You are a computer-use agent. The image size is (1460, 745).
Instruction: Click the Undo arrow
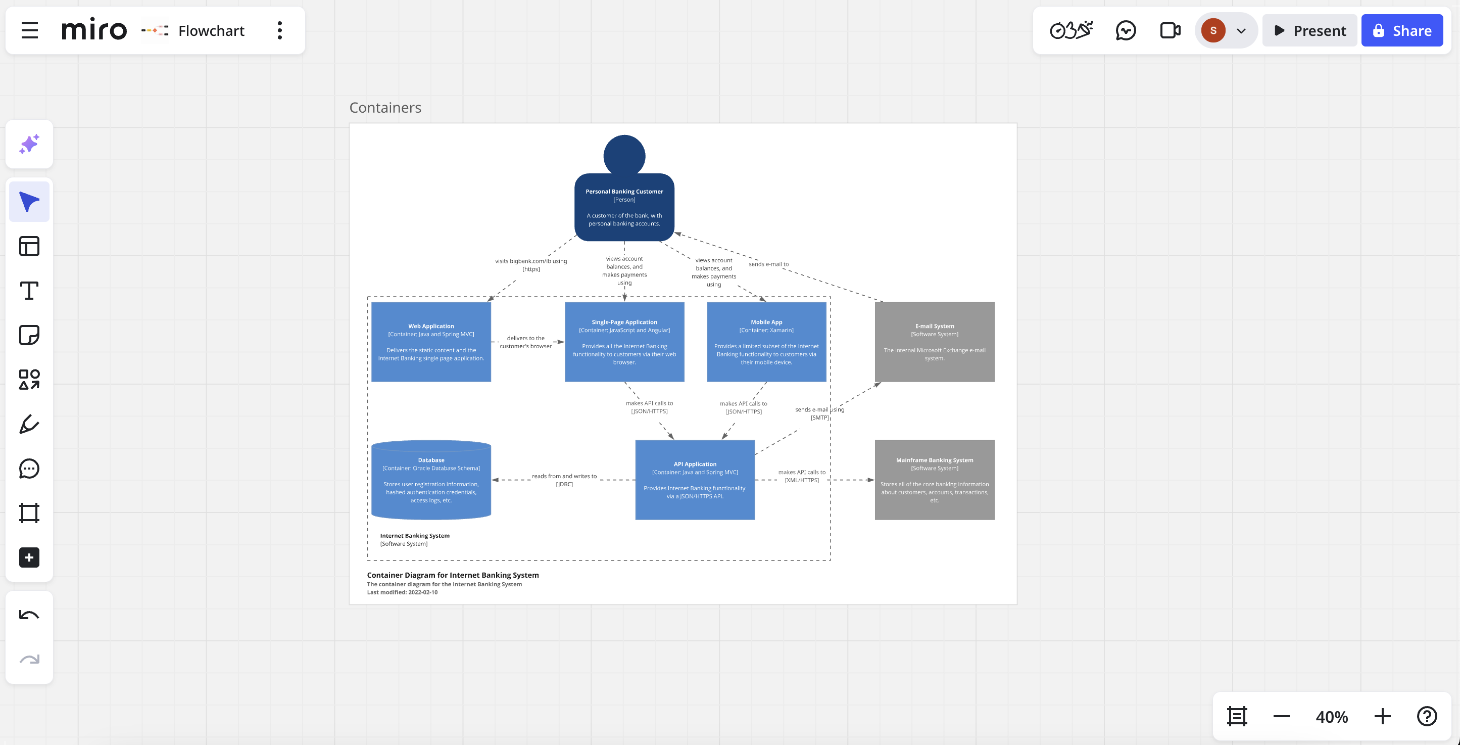(29, 615)
